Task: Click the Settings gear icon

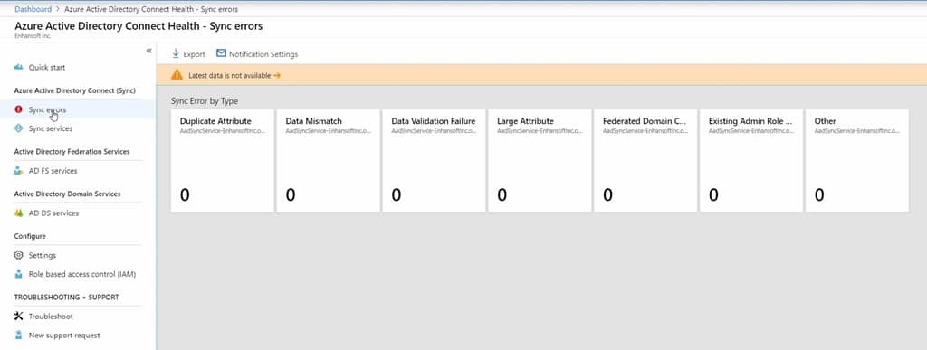Action: pos(18,256)
